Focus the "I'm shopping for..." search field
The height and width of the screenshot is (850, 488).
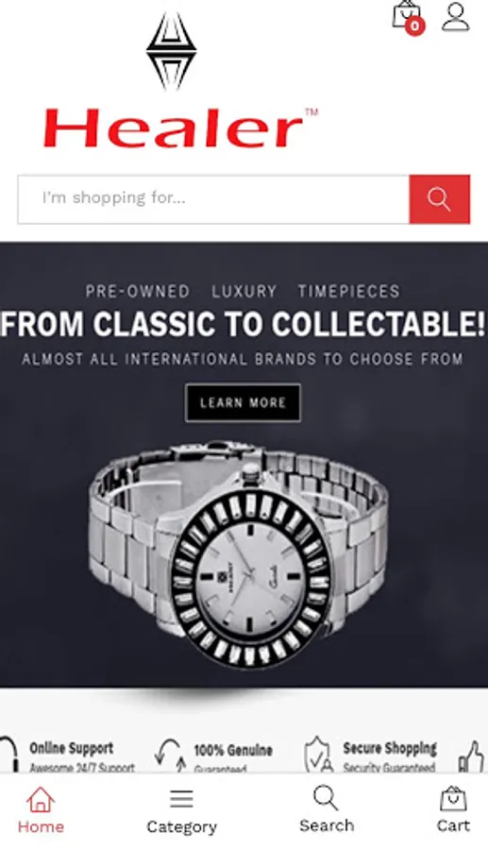[213, 199]
